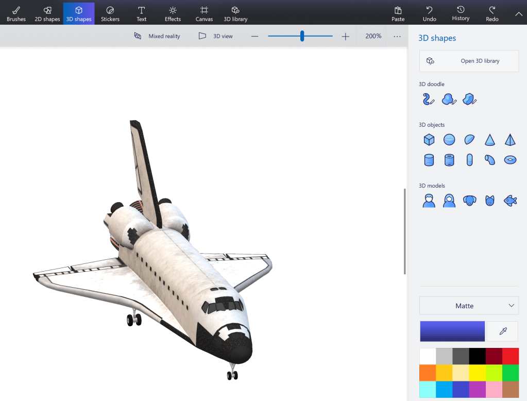Select the tube brush 3D doodle

pos(429,99)
